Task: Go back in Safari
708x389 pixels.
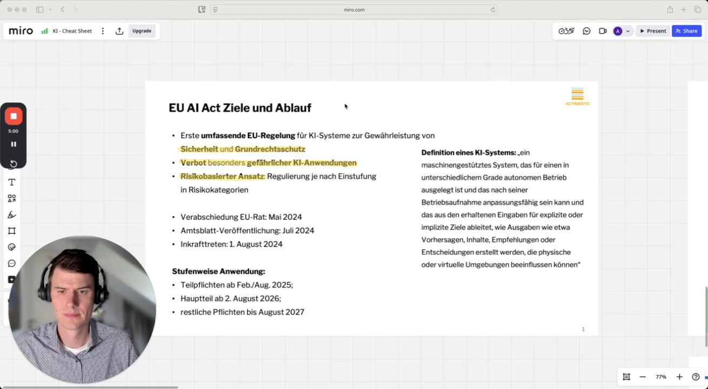Action: [63, 9]
